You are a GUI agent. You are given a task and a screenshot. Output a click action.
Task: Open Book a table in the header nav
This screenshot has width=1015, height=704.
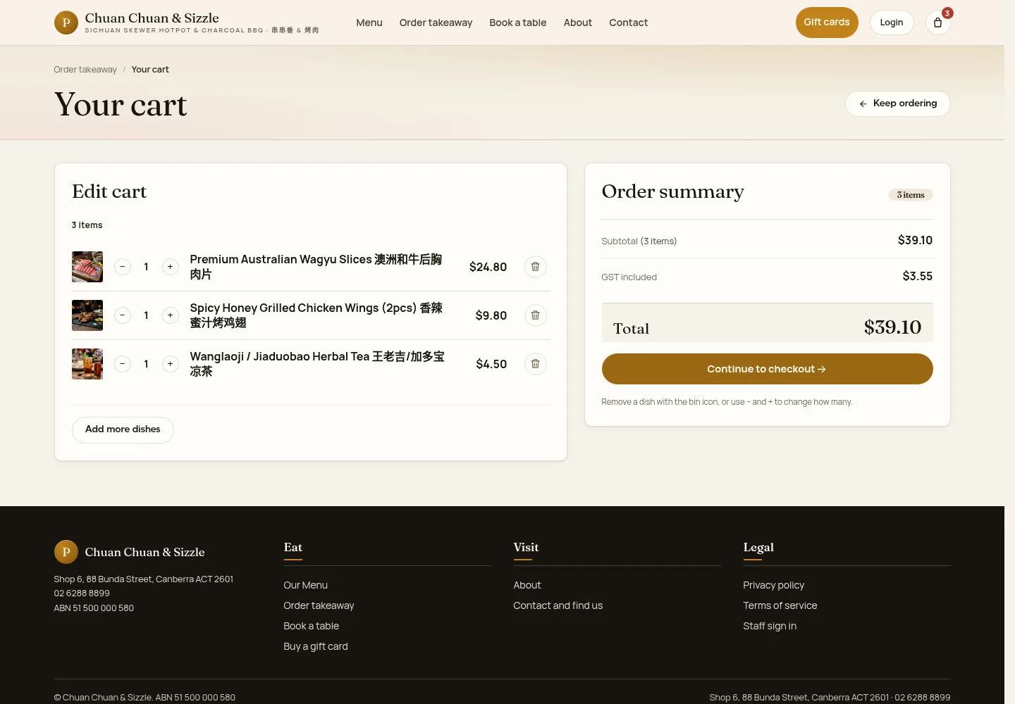click(518, 23)
